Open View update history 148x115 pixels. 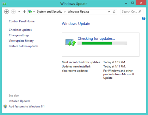21,41
